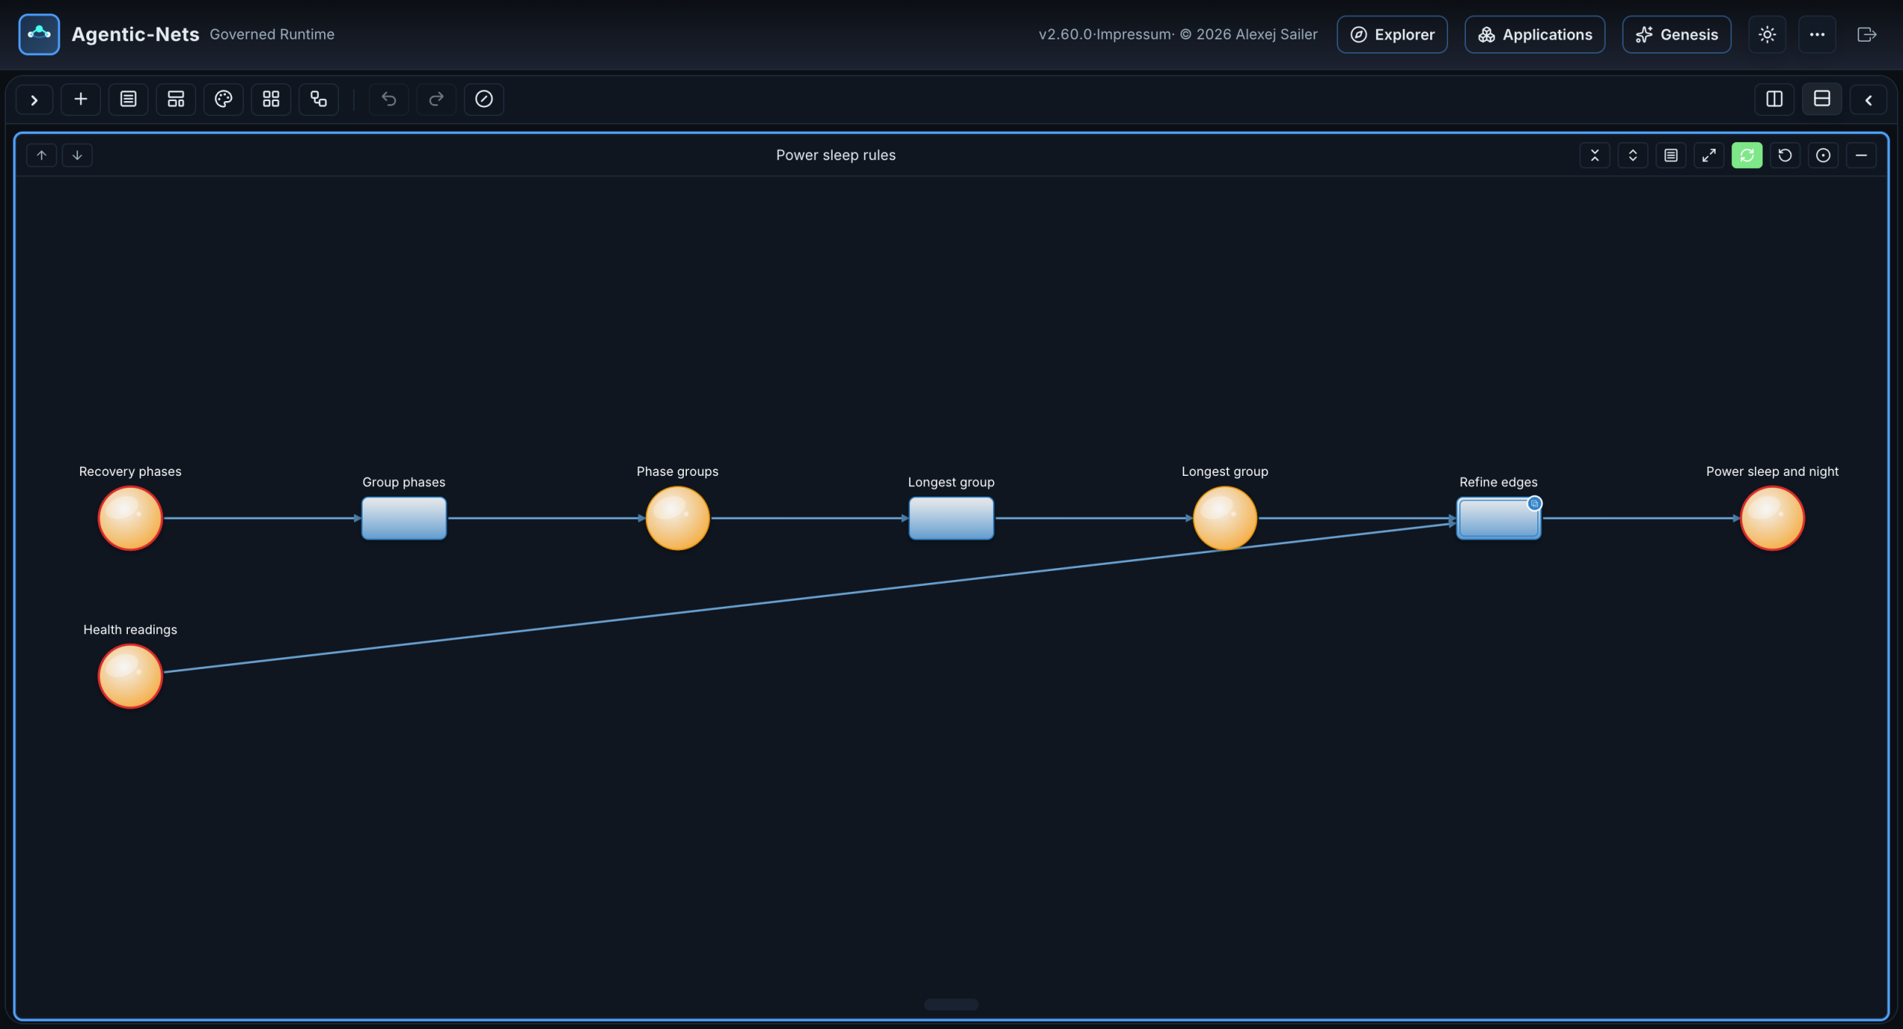Click the document list toolbar icon

tap(129, 99)
